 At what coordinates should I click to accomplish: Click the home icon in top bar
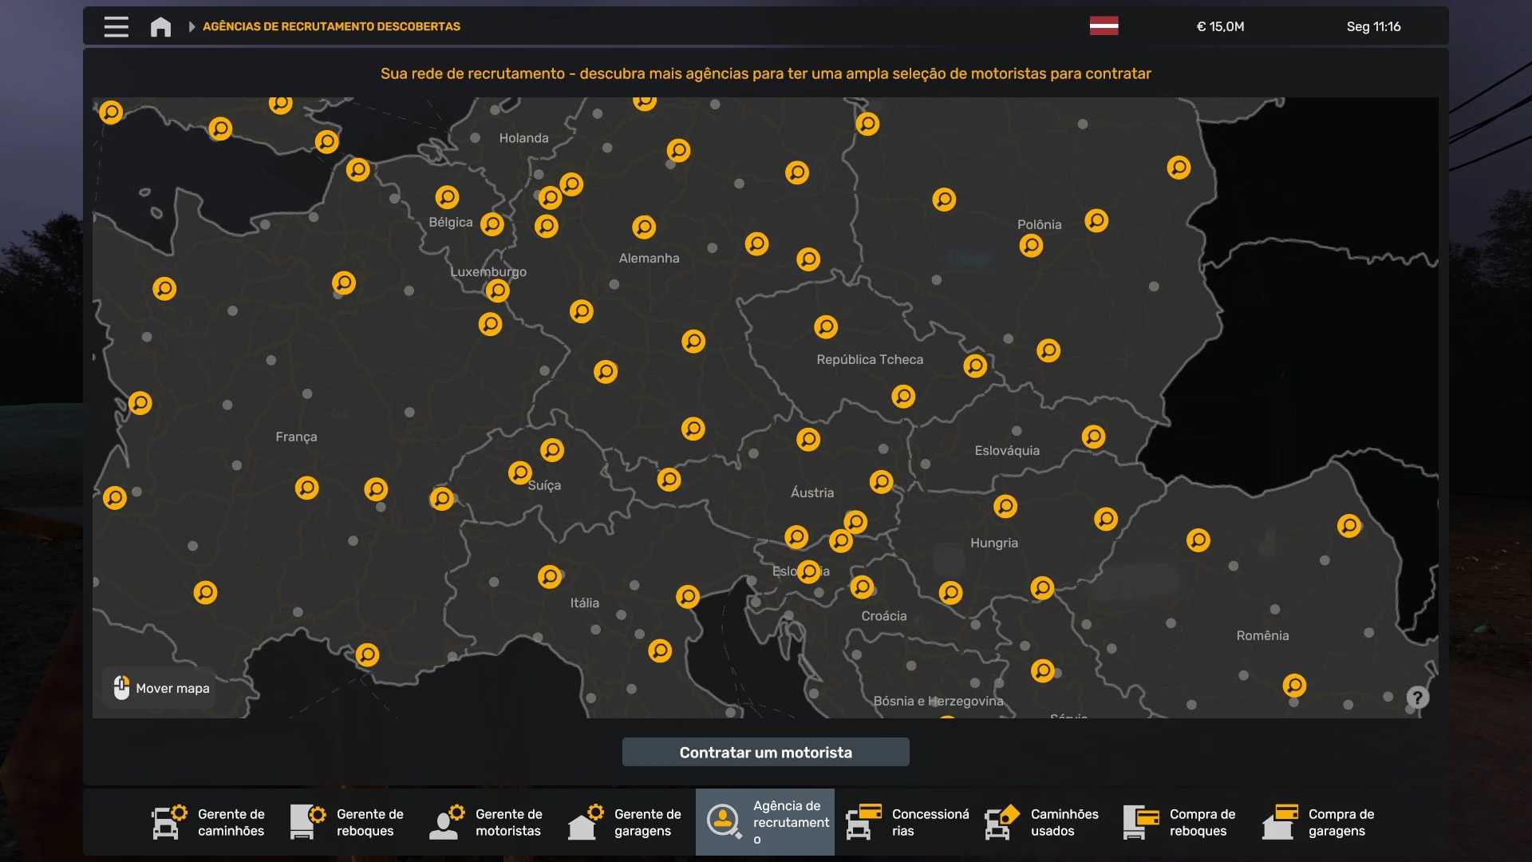coord(160,26)
